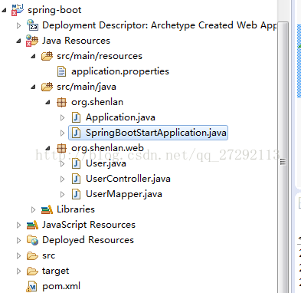The height and width of the screenshot is (293, 301).
Task: Select the Deployed Resources label
Action: click(88, 240)
